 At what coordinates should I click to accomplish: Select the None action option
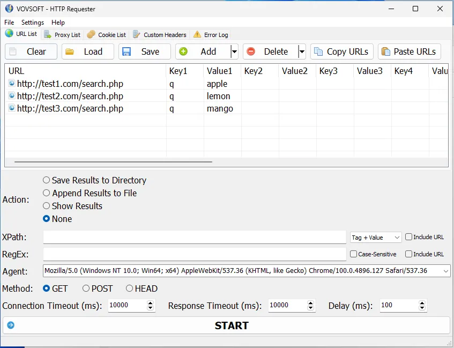click(57, 219)
